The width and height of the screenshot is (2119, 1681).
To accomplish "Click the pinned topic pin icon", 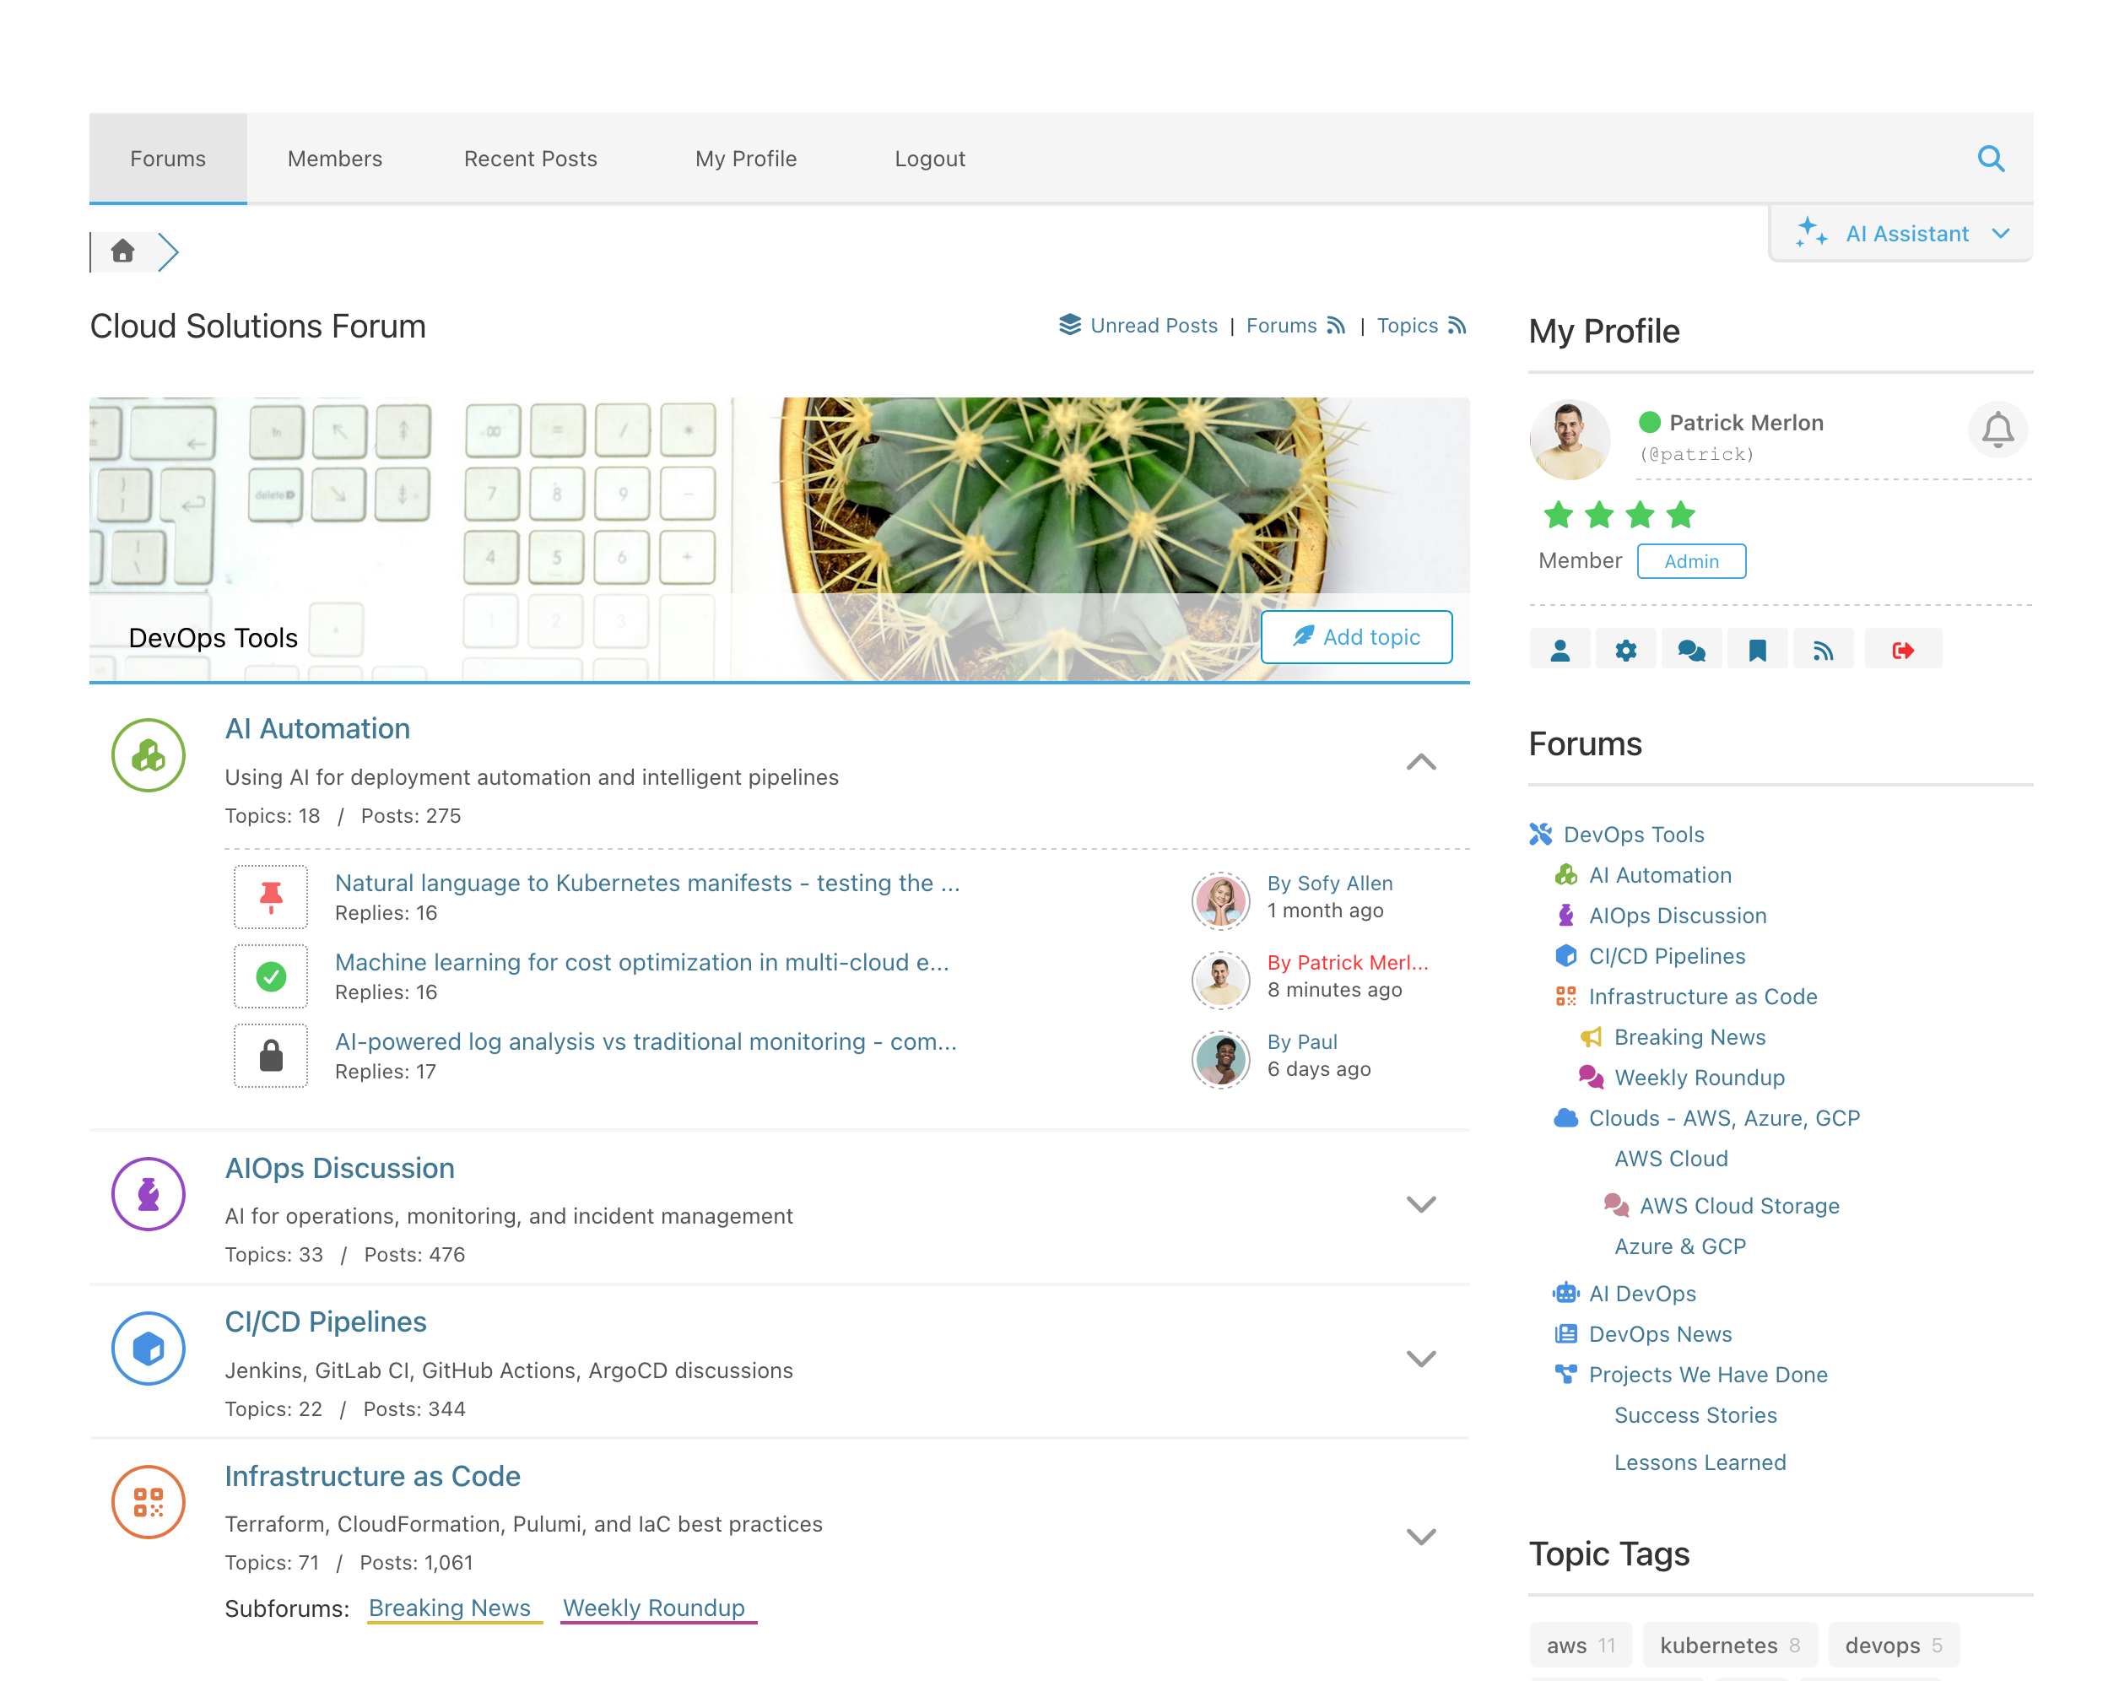I will 270,896.
